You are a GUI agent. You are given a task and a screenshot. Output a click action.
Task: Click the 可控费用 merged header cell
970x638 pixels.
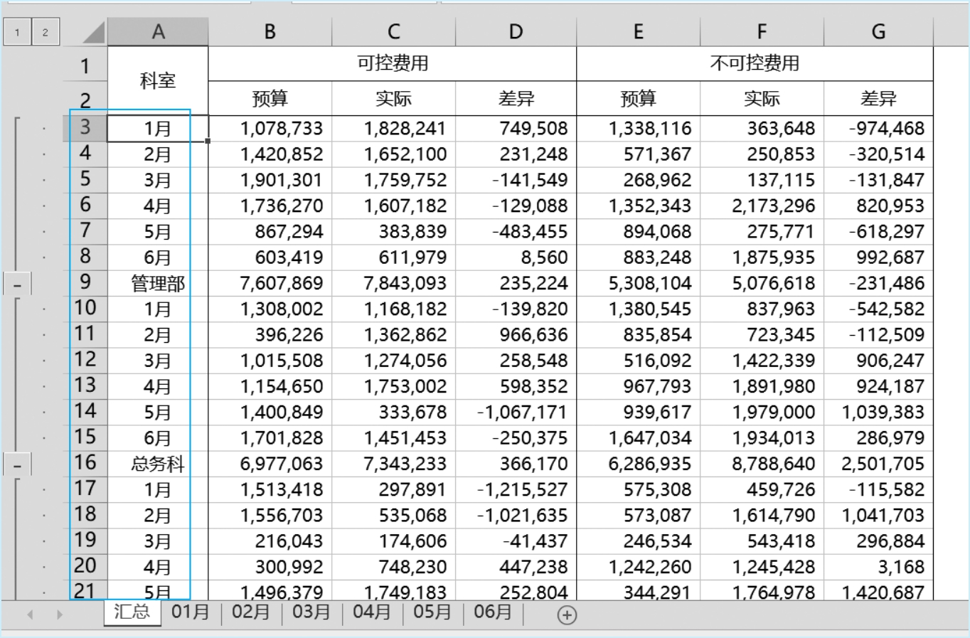(x=392, y=64)
